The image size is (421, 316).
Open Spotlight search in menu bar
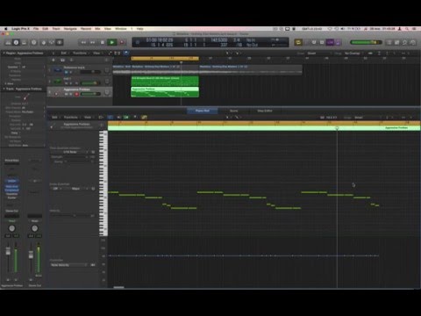click(407, 29)
